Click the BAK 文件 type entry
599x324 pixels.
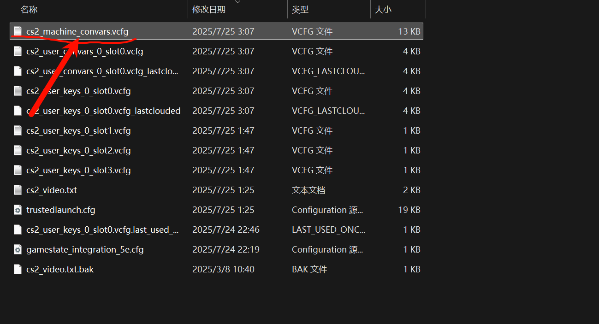click(x=309, y=269)
